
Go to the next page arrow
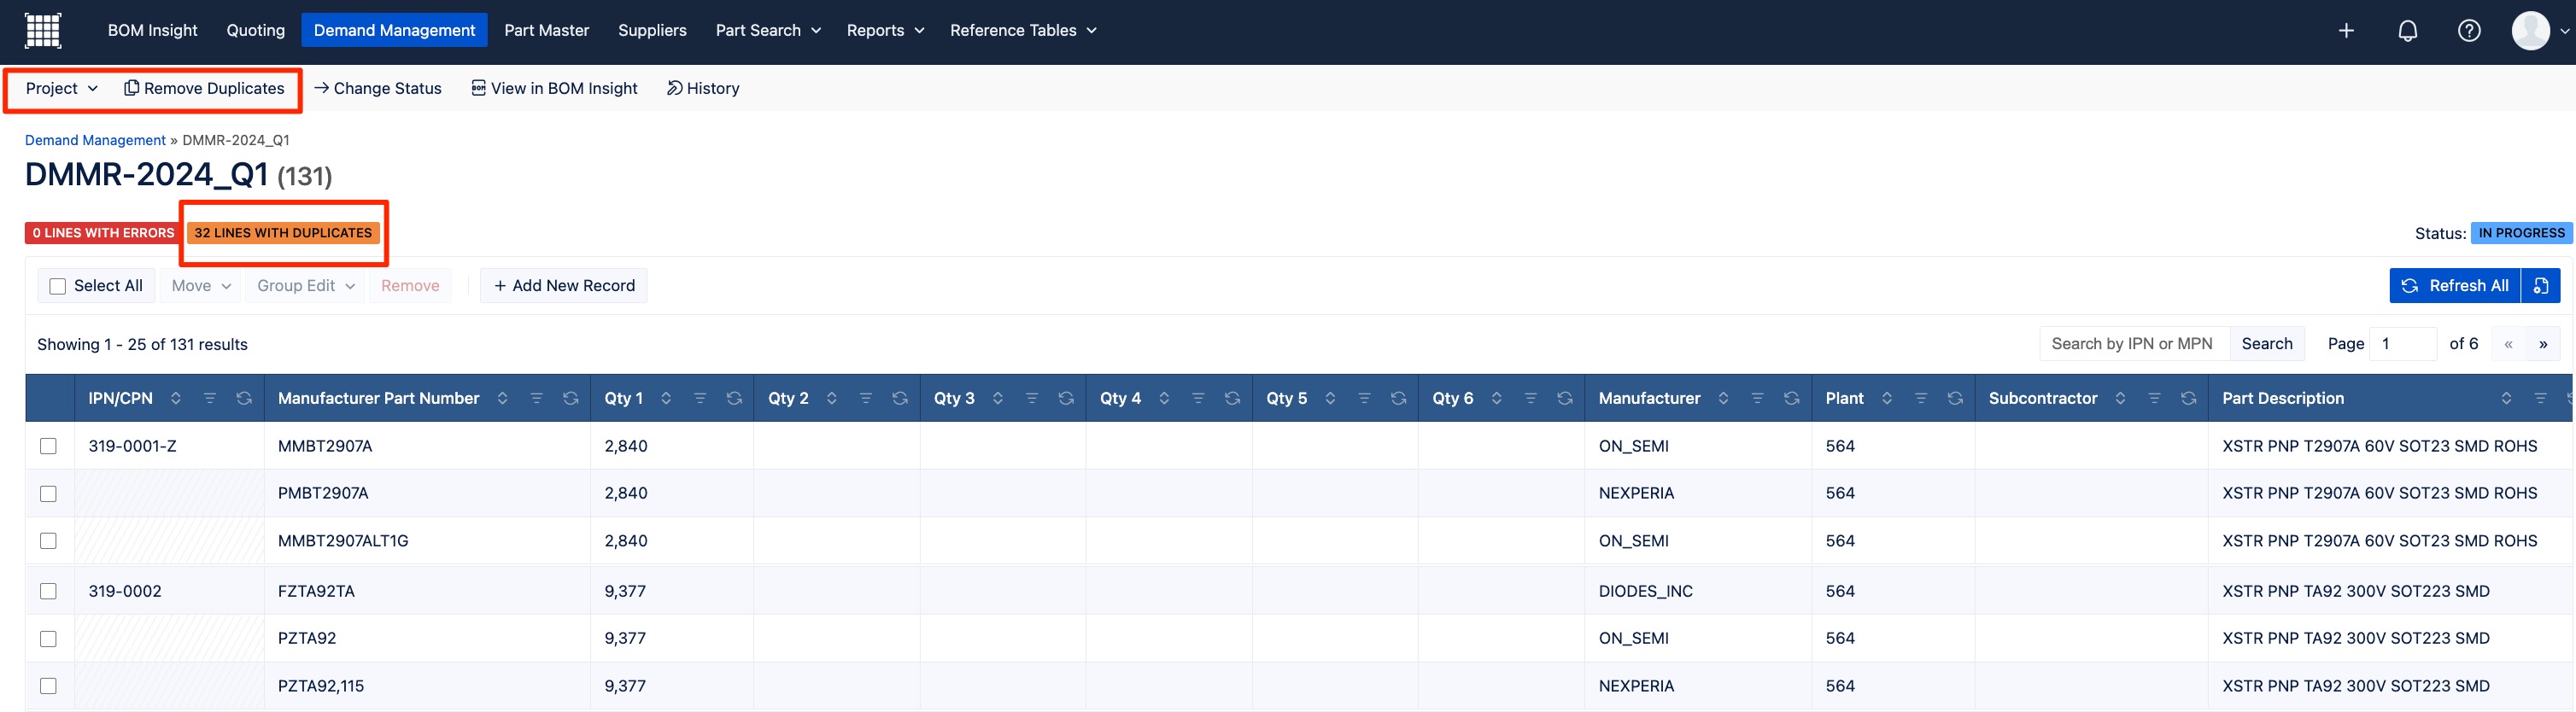coord(2543,344)
